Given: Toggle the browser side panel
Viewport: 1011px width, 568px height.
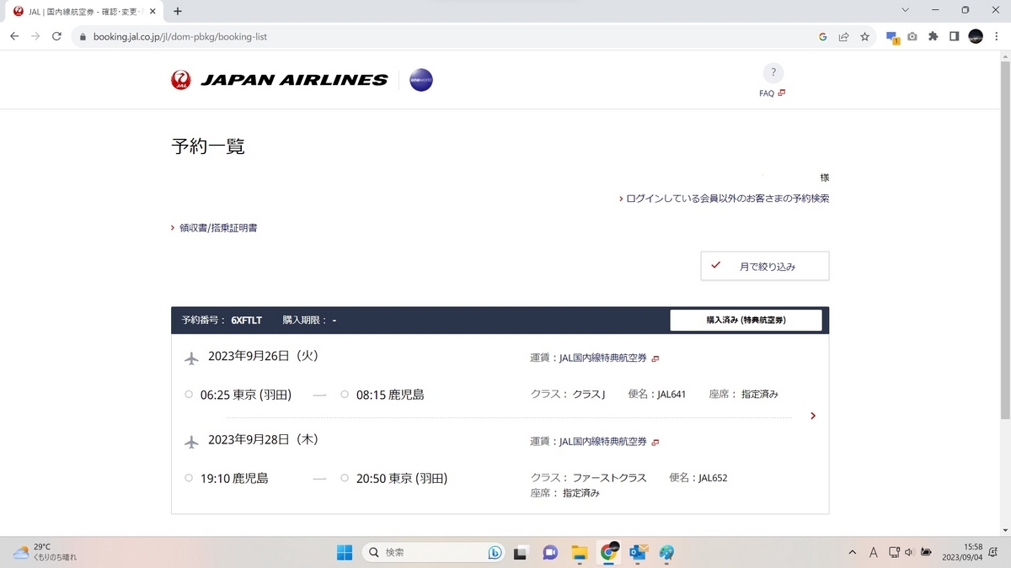Looking at the screenshot, I should (x=955, y=37).
